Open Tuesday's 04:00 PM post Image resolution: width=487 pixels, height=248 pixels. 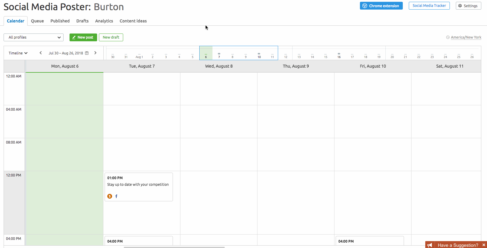(139, 241)
